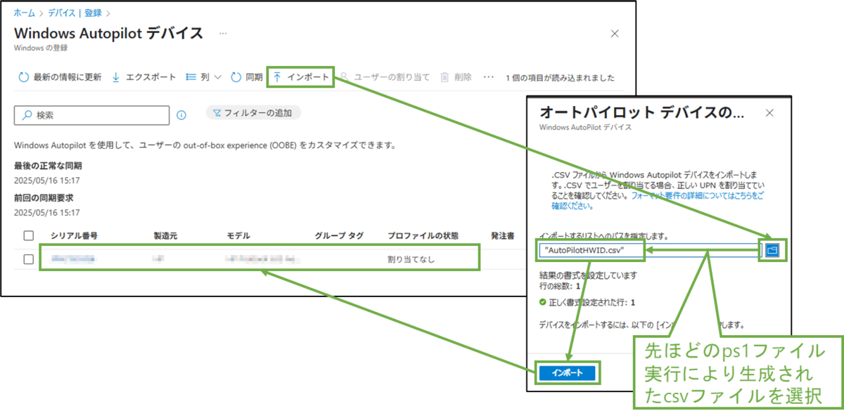Click the 割り当てなし status cell
This screenshot has height=418, width=844.
tap(411, 260)
